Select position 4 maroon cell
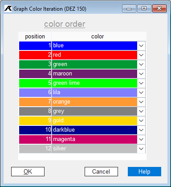Screen dimensions: 171x187 pos(35,74)
